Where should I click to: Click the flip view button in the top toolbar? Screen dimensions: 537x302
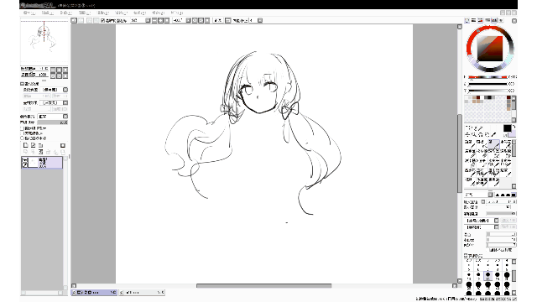tap(227, 20)
